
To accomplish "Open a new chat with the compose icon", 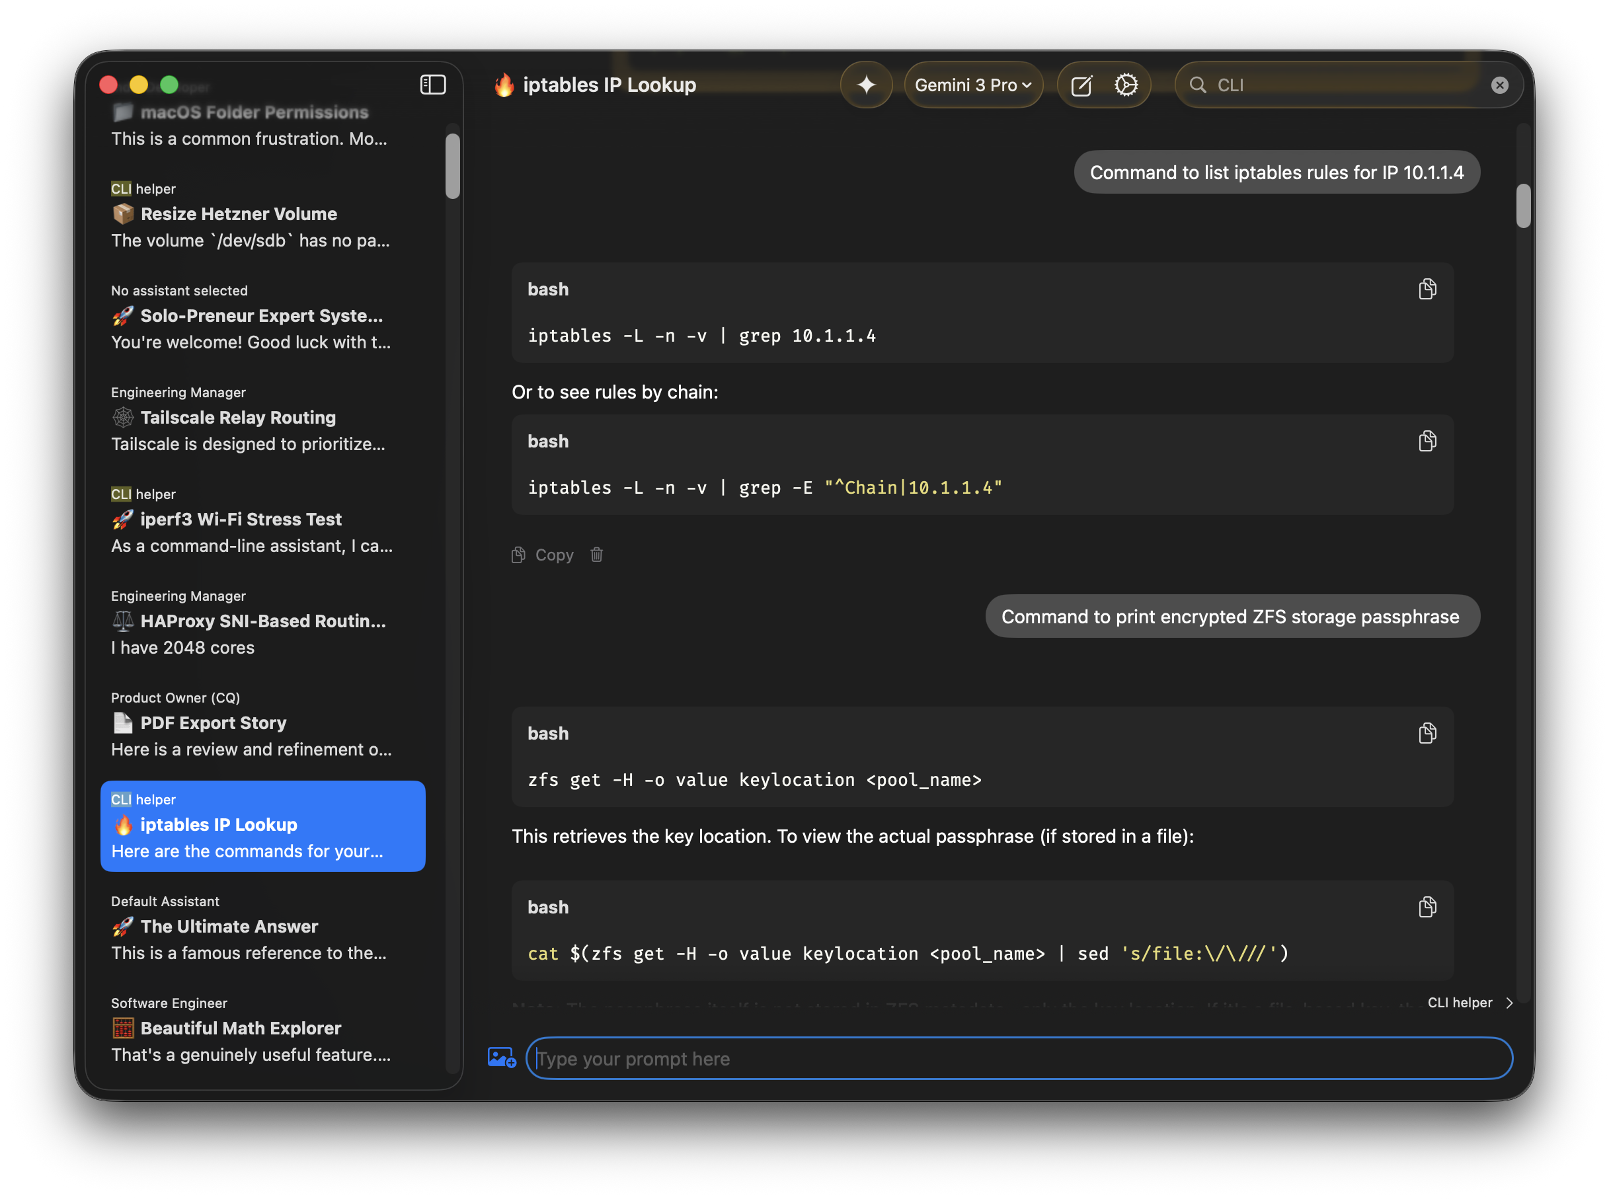I will [x=1081, y=85].
